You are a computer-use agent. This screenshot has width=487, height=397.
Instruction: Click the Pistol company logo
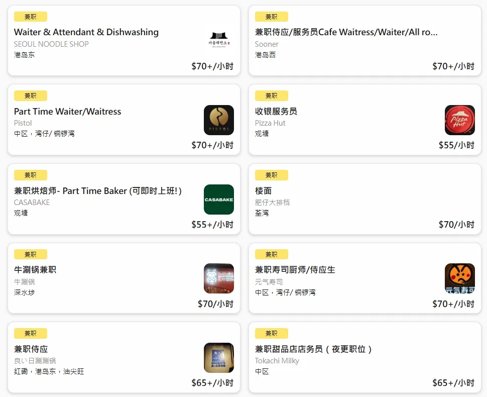coord(219,120)
